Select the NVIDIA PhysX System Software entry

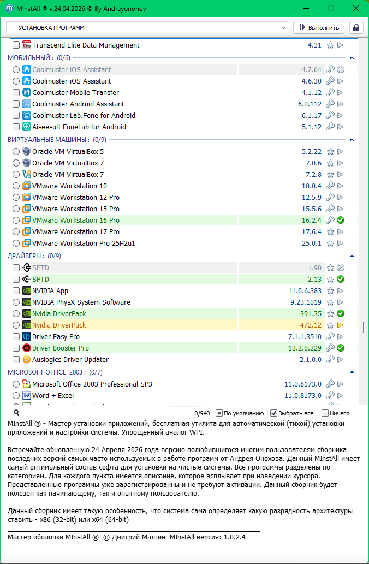(x=81, y=302)
